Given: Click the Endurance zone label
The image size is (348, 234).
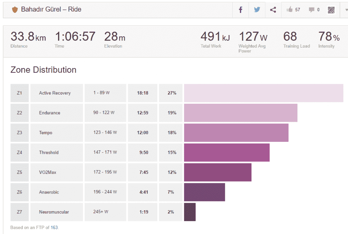Looking at the screenshot, I should click(50, 113).
